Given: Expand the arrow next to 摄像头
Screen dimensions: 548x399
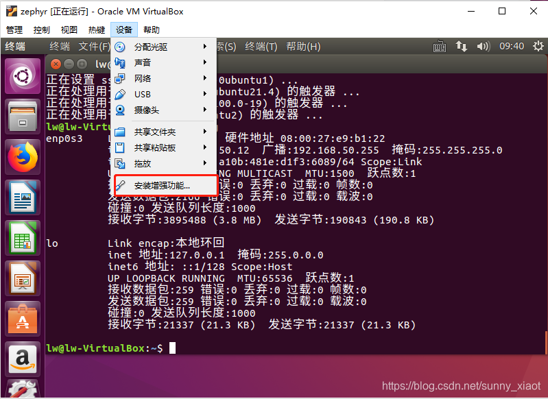Looking at the screenshot, I should 205,110.
